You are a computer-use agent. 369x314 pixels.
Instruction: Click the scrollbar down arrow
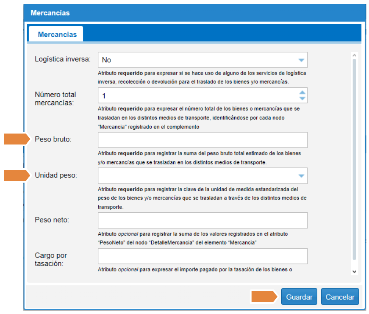point(355,272)
